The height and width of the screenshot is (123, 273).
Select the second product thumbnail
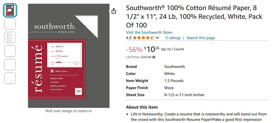(10, 24)
